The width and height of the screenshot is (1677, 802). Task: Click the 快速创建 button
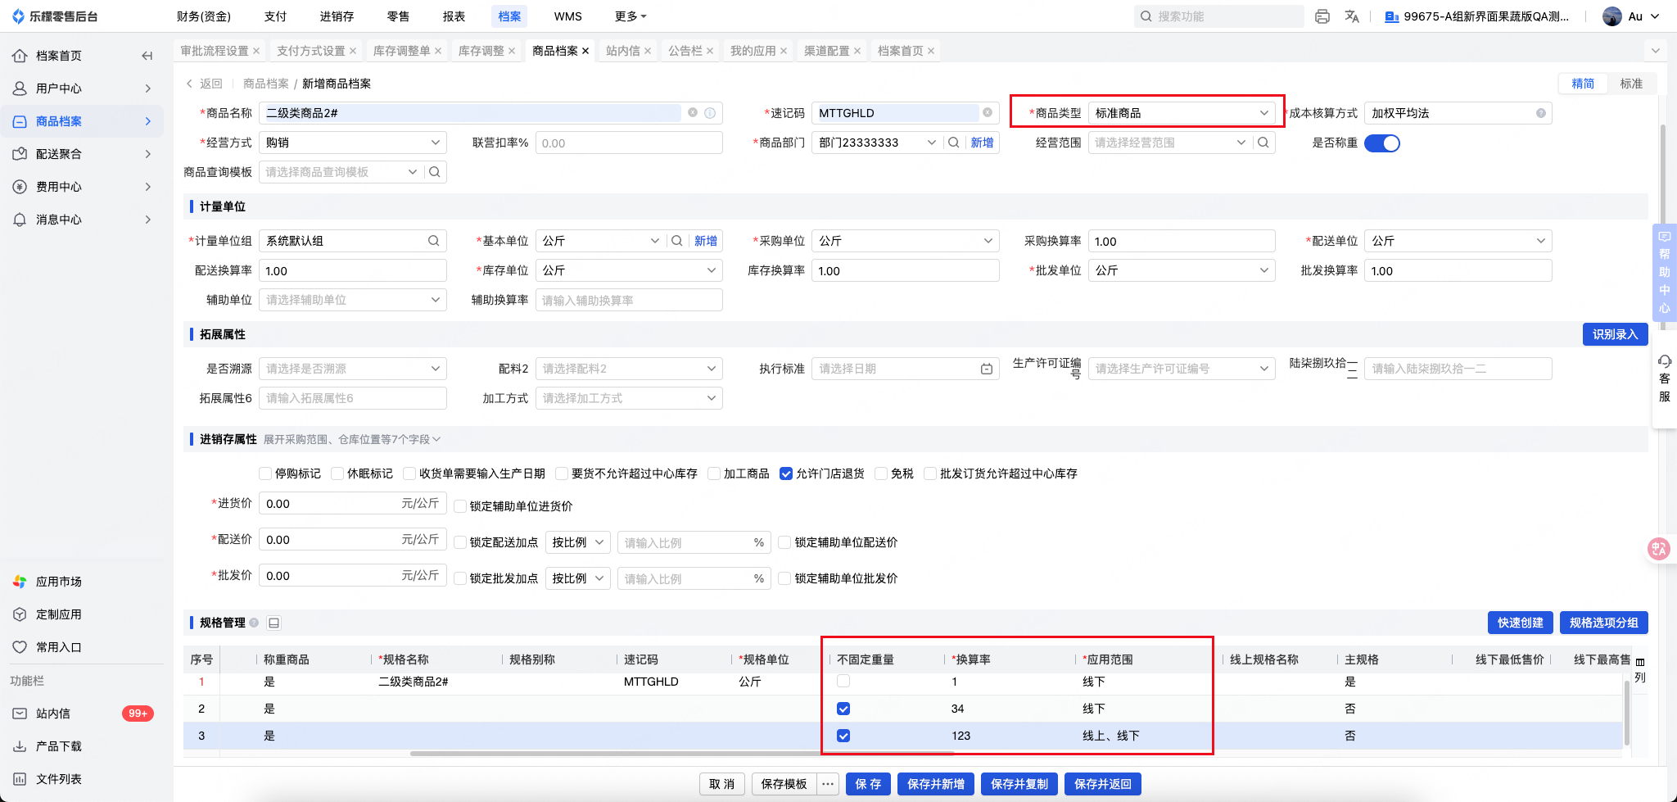pyautogui.click(x=1520, y=623)
